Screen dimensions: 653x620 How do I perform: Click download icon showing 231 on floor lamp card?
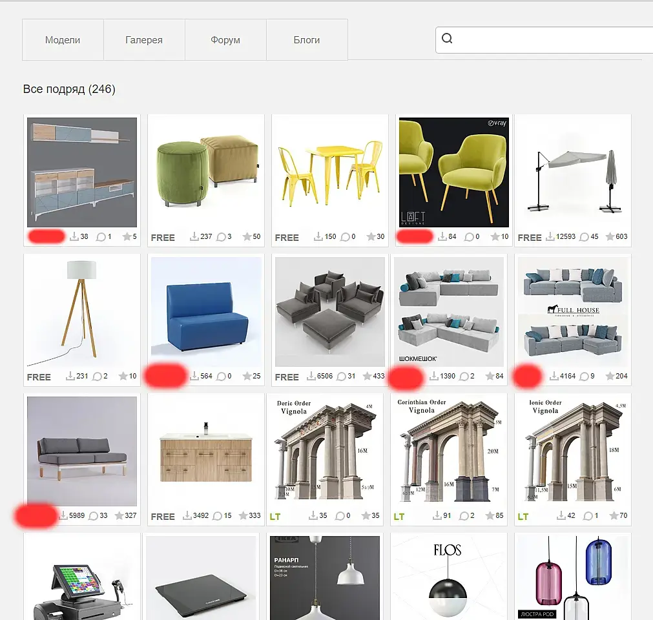pos(70,376)
